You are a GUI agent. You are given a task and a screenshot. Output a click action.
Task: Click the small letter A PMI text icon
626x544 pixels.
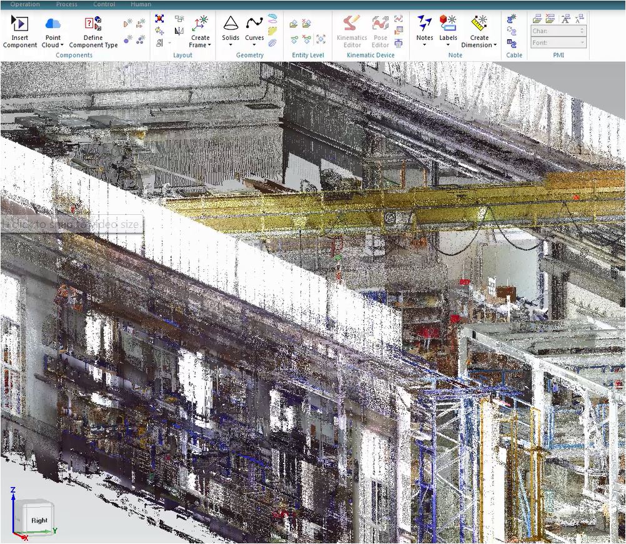(580, 18)
